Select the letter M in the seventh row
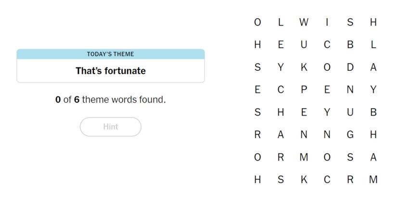The height and width of the screenshot is (199, 397). click(304, 157)
